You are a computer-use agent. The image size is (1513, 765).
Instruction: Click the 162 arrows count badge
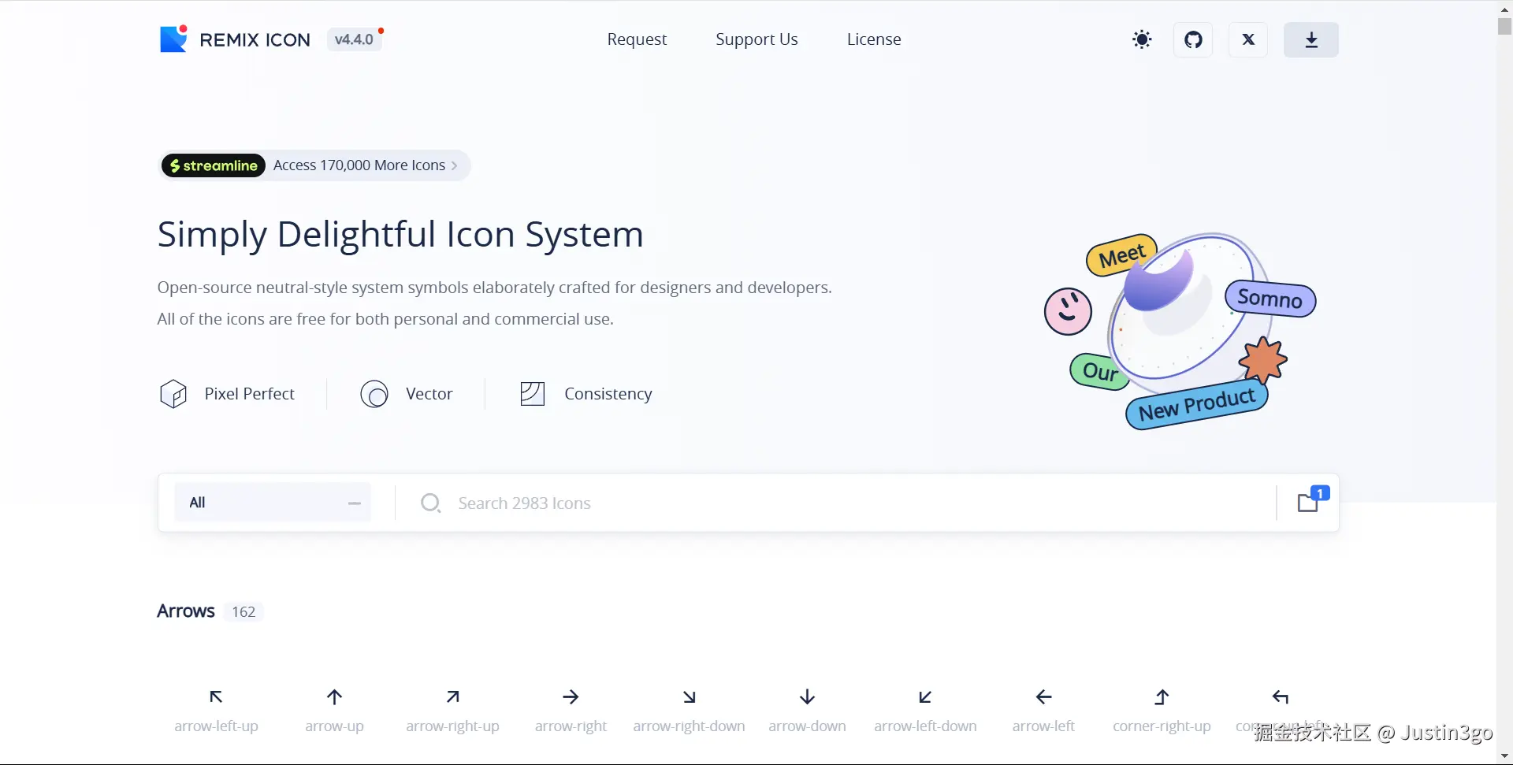click(x=243, y=612)
